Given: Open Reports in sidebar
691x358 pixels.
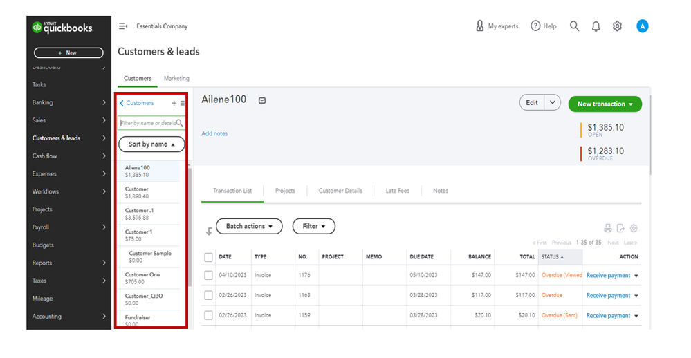Looking at the screenshot, I should 42,263.
